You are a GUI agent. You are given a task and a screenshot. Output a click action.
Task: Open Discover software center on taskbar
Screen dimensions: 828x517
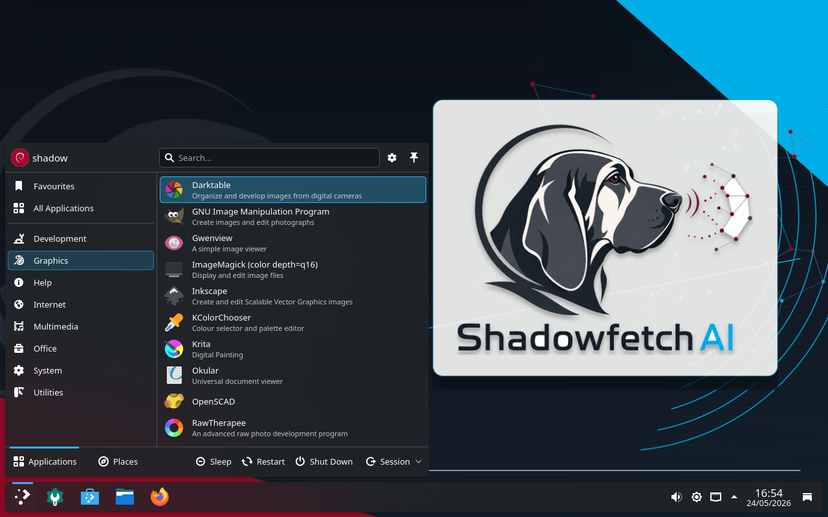click(90, 496)
